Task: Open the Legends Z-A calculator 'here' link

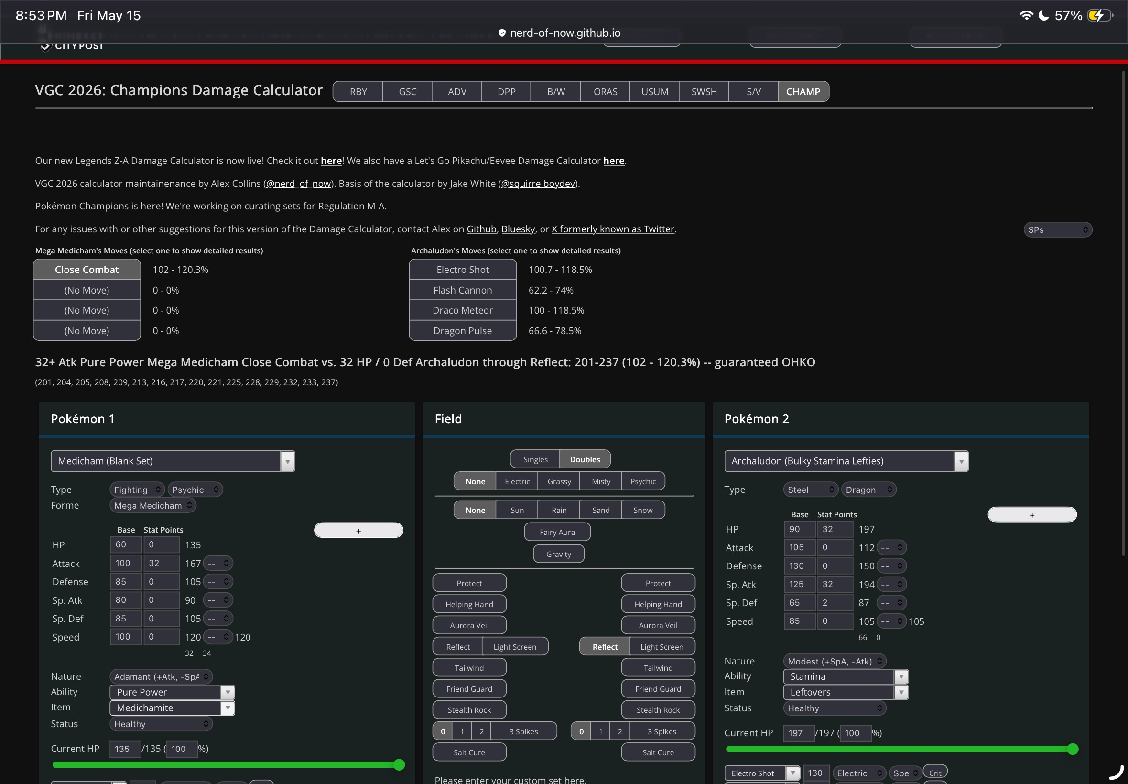Action: click(331, 161)
